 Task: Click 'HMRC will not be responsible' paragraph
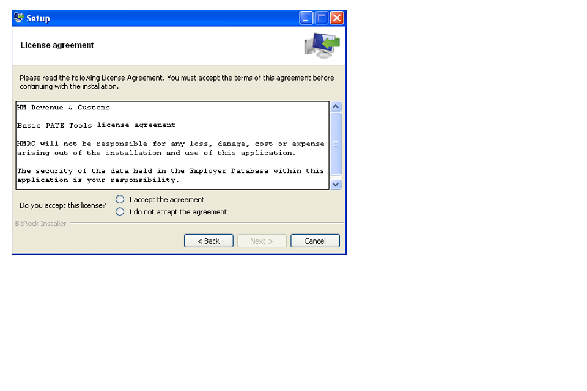(x=171, y=148)
